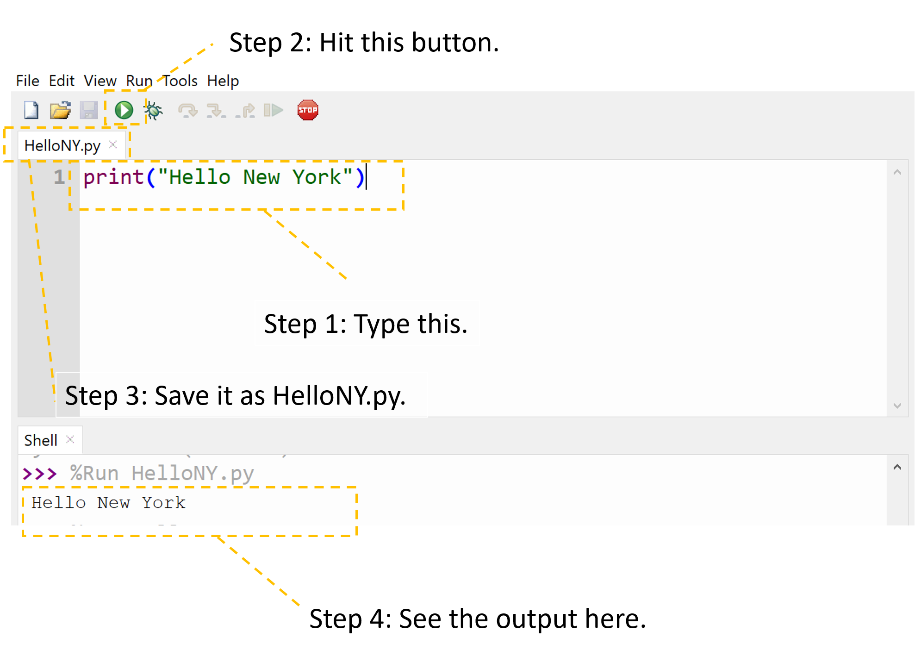921x650 pixels.
Task: Open the Tools menu
Action: click(x=179, y=81)
